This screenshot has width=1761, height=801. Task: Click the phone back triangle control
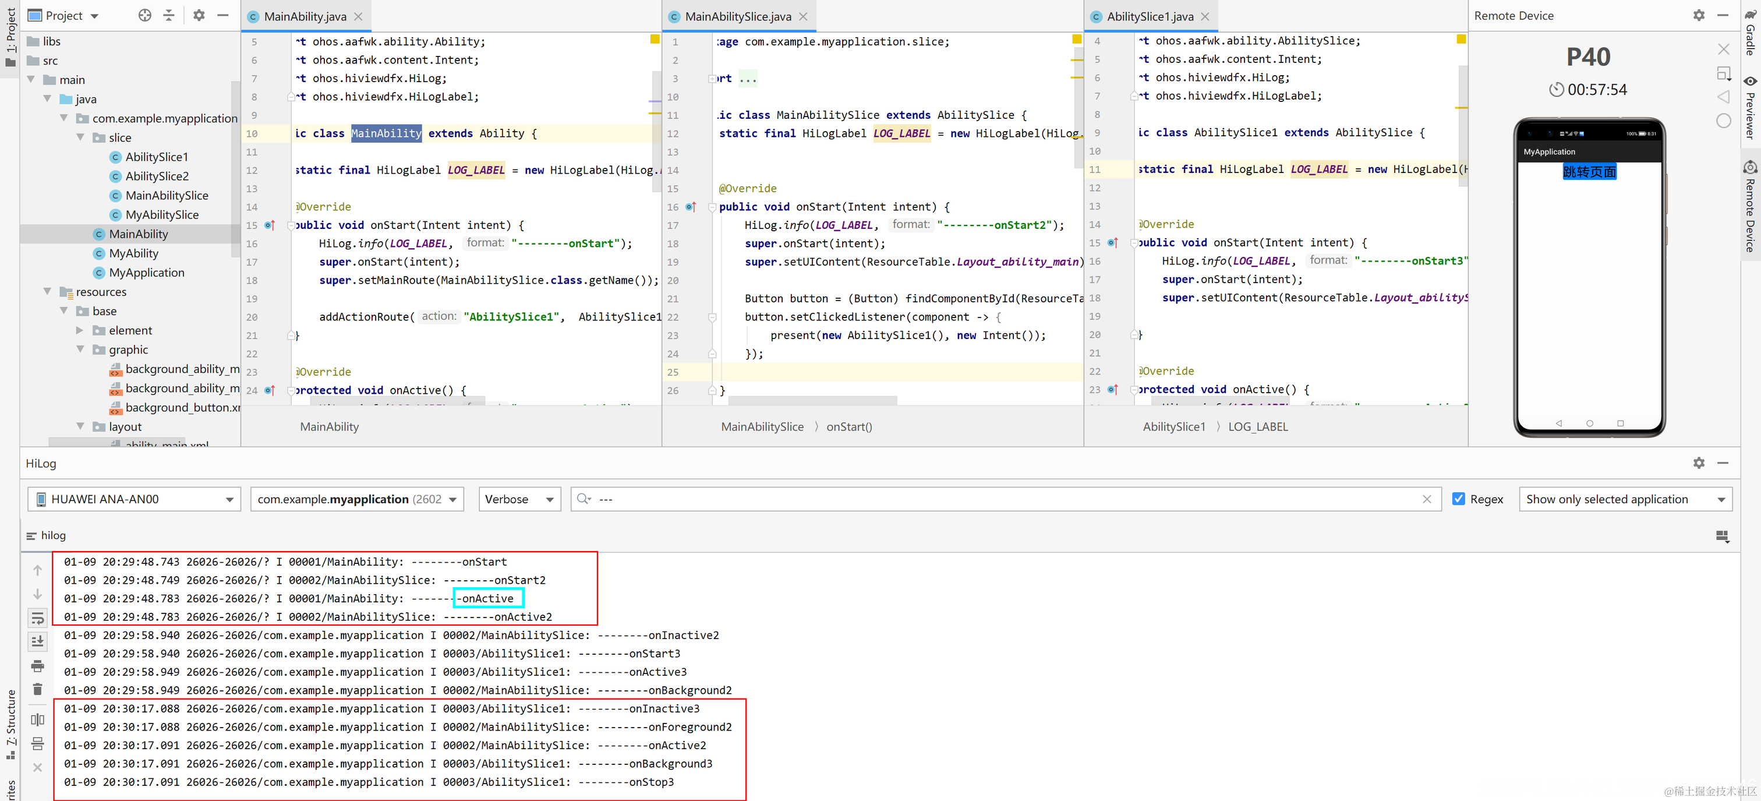1723,97
